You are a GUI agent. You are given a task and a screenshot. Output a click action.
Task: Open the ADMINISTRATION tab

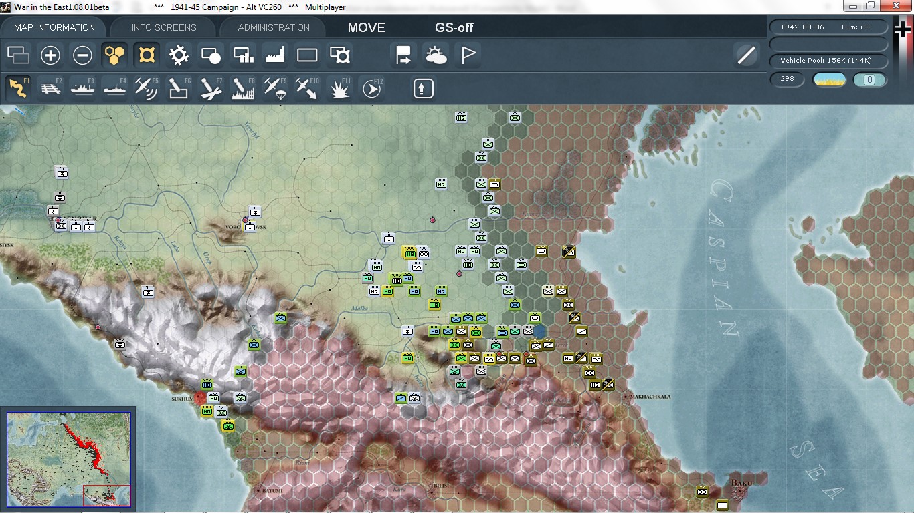point(274,27)
